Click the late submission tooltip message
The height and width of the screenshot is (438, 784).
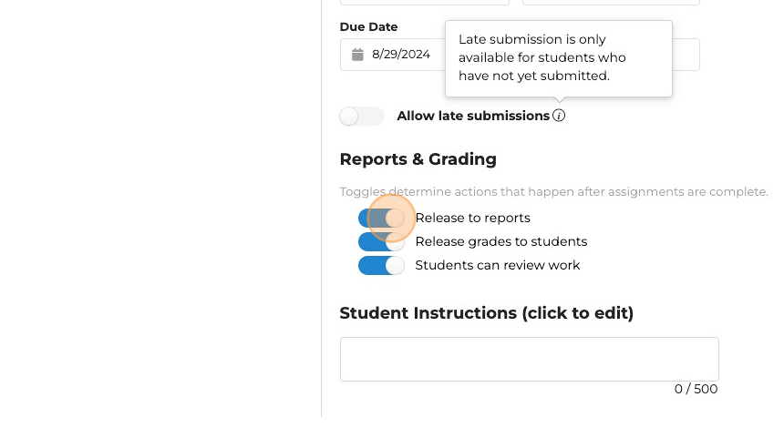click(542, 58)
